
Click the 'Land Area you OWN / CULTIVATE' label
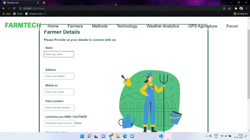(66, 117)
